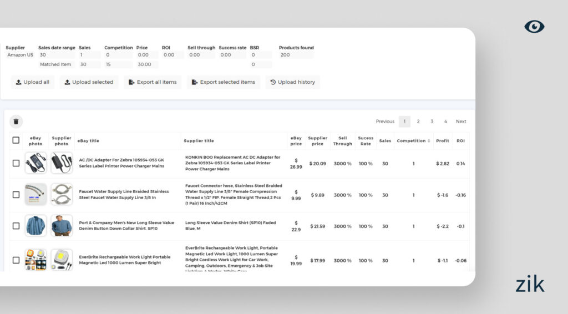Select the Faucet Water Supply Line row checkbox

16,195
